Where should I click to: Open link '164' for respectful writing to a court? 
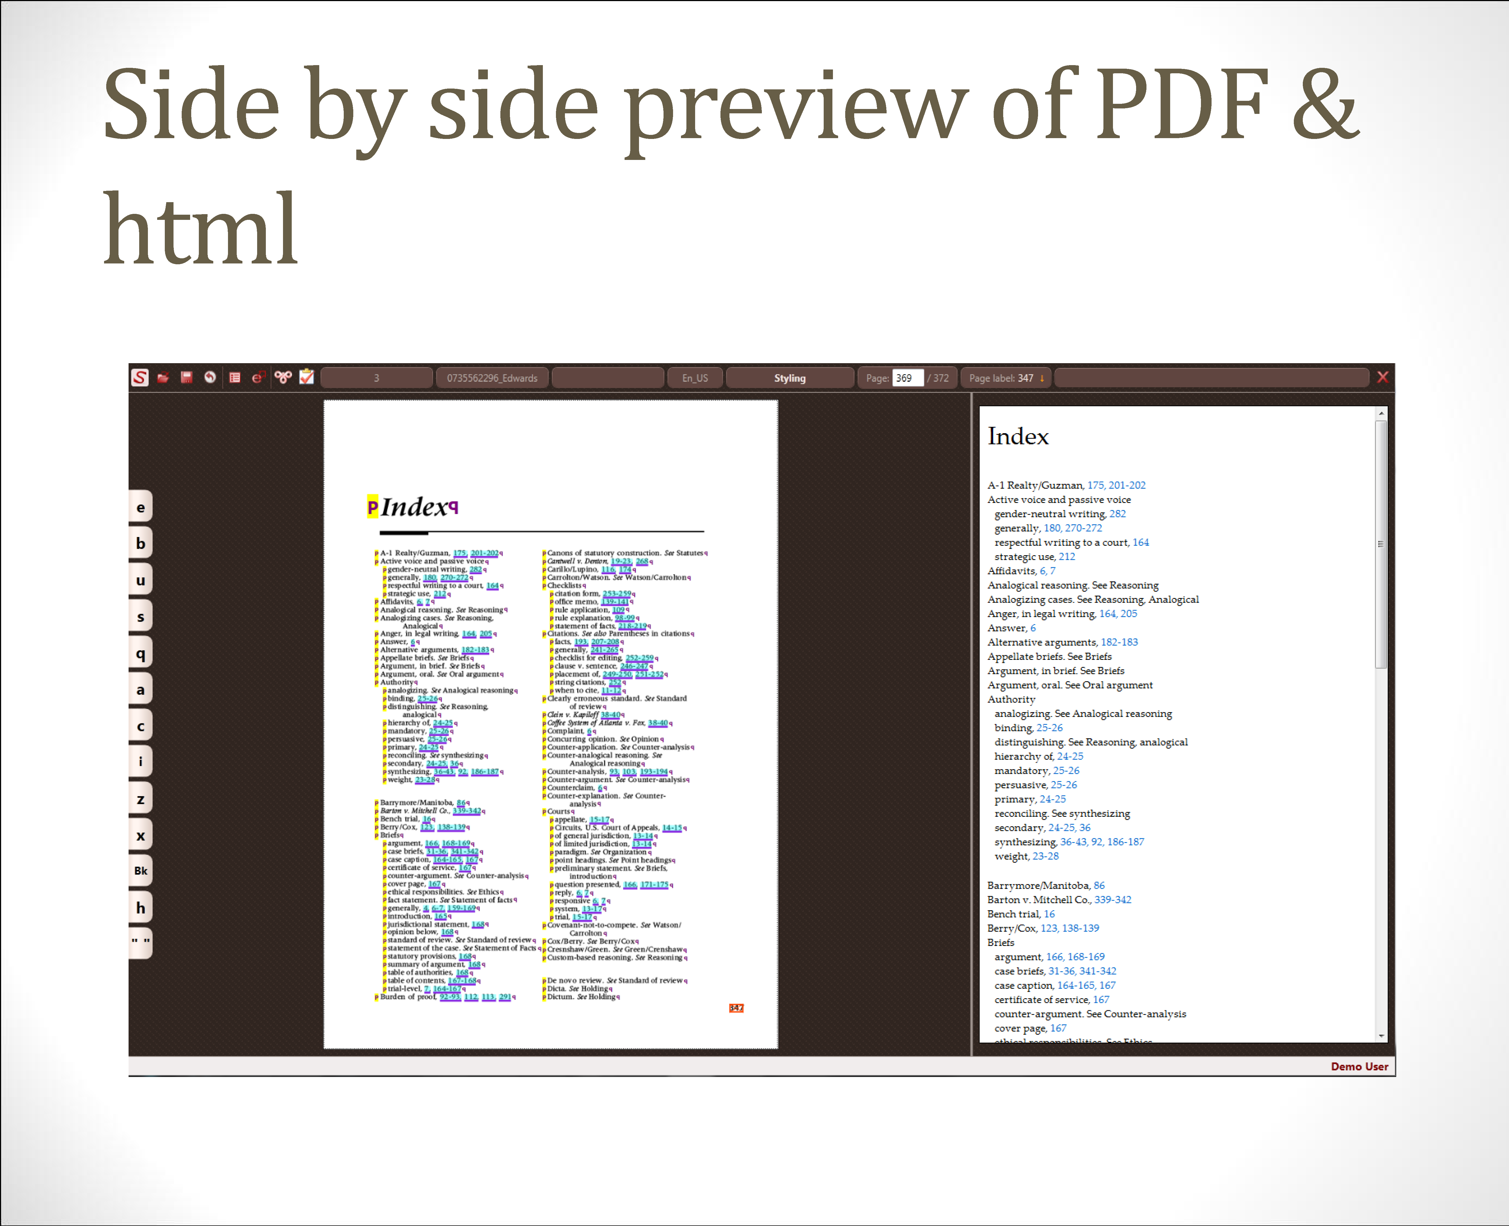point(1141,542)
